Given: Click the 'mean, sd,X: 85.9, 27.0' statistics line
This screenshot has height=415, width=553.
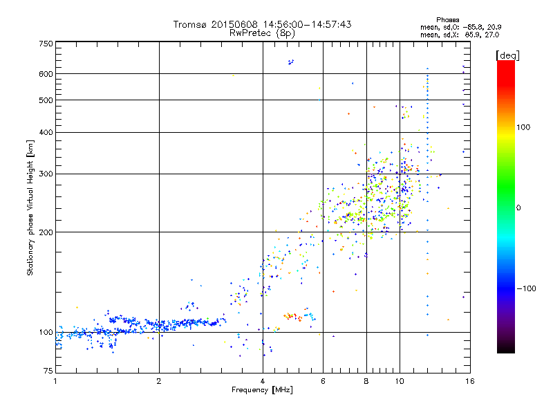Looking at the screenshot, I should (x=460, y=35).
